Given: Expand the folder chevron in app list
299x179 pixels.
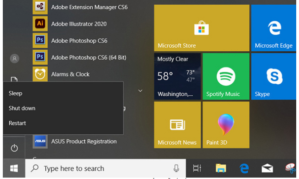Looking at the screenshot, I should pyautogui.click(x=140, y=91).
